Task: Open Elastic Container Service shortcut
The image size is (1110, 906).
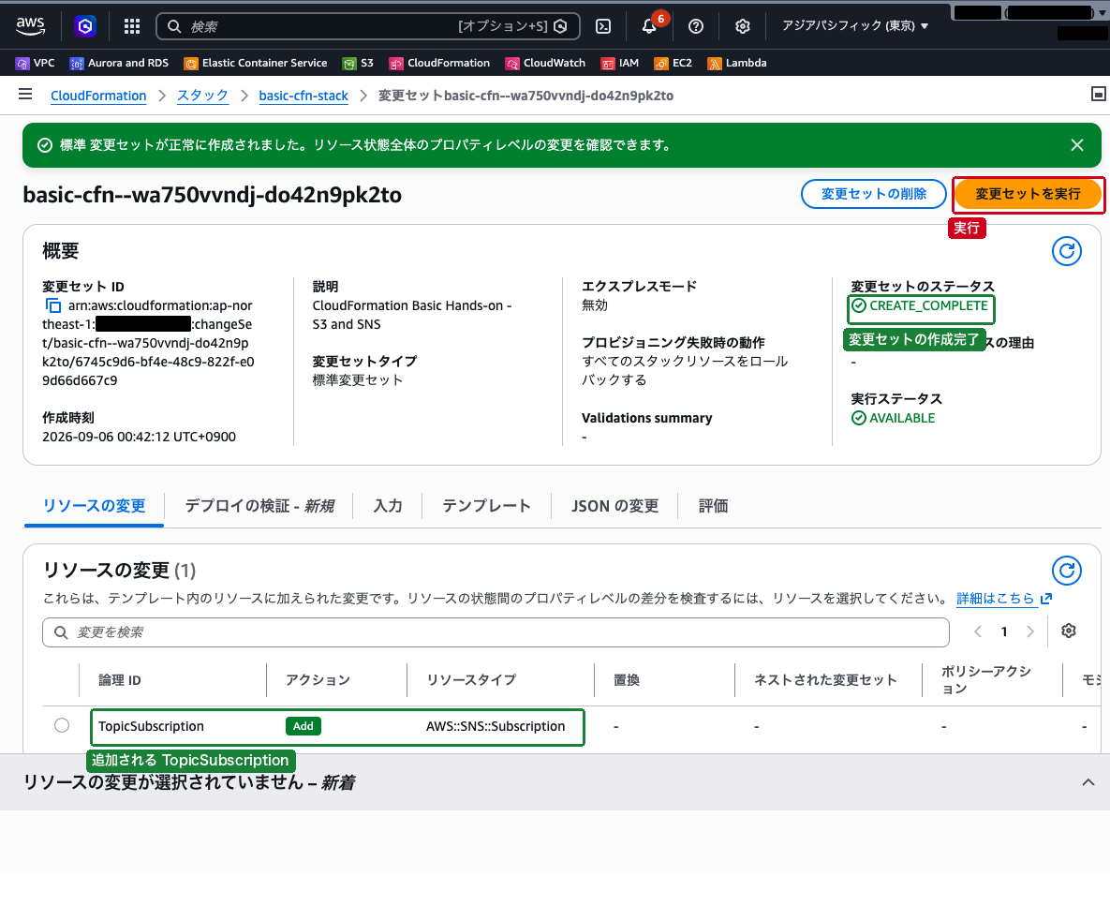Action: (x=256, y=63)
